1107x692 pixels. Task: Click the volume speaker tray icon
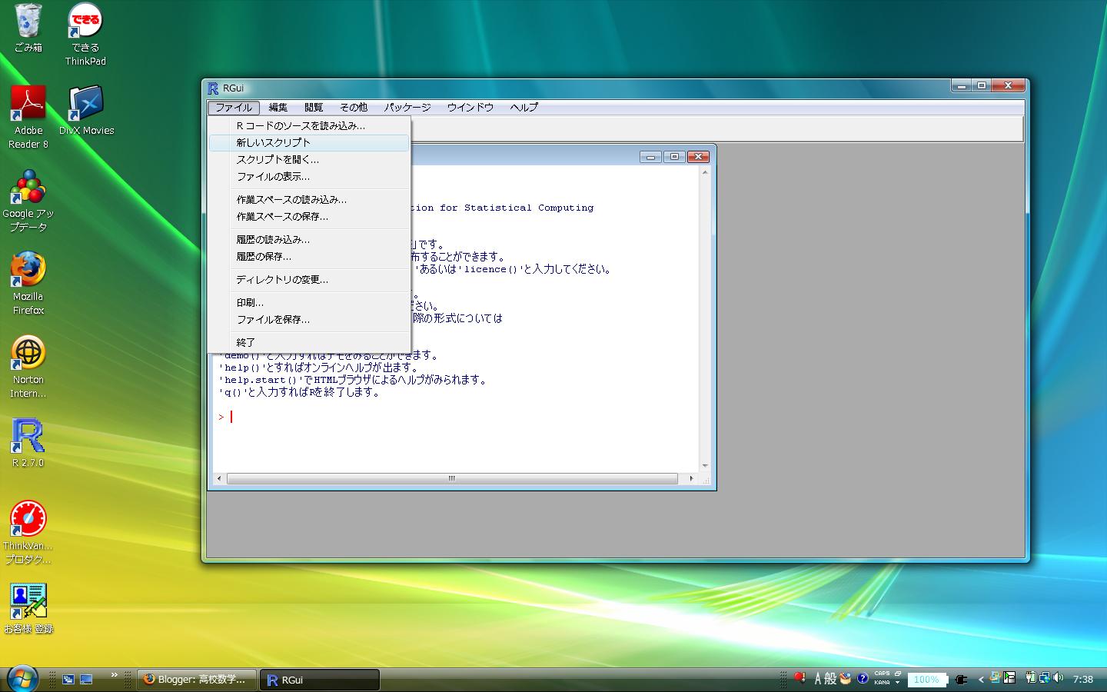[x=1059, y=678]
